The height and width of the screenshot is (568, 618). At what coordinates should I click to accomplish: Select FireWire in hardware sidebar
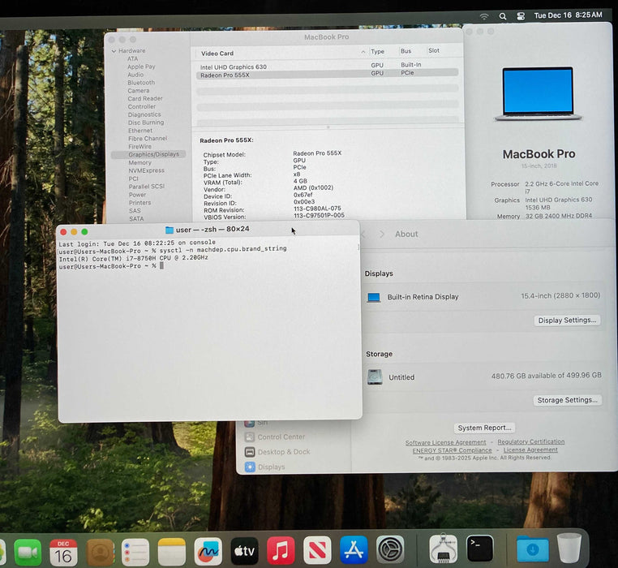pos(139,147)
